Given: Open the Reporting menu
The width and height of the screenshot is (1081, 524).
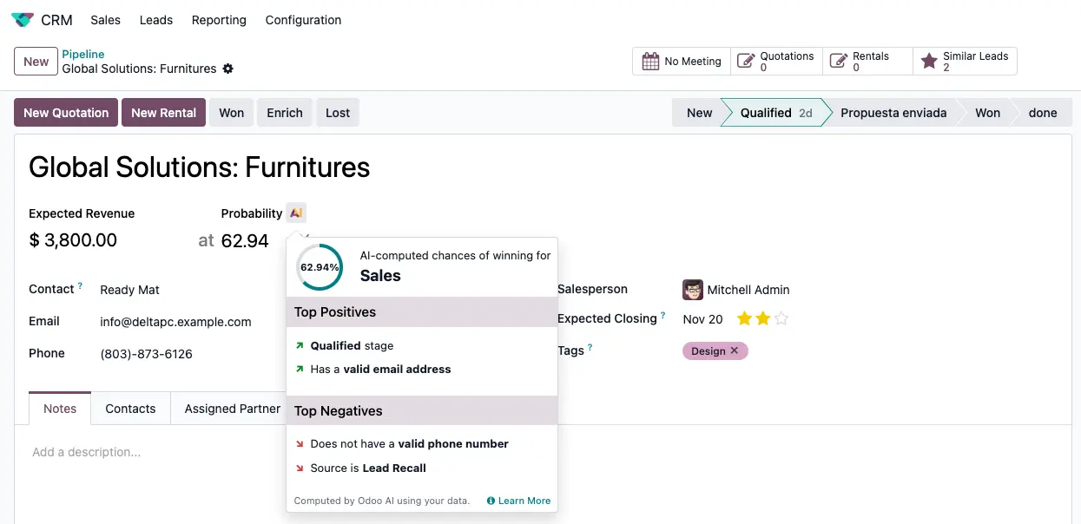Looking at the screenshot, I should tap(218, 19).
